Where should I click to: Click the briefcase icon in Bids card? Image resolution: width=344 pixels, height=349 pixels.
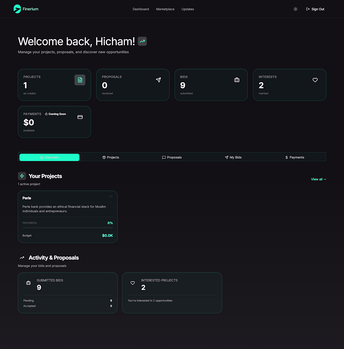(x=237, y=80)
